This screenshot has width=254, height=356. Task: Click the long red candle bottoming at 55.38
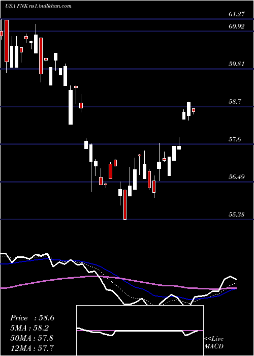pos(125,204)
